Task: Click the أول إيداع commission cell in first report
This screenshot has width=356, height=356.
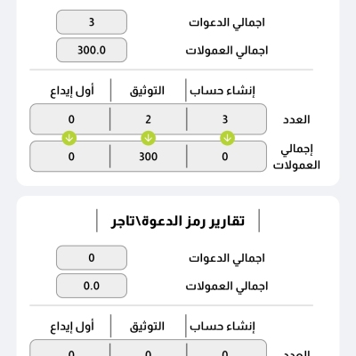Action: tap(70, 157)
